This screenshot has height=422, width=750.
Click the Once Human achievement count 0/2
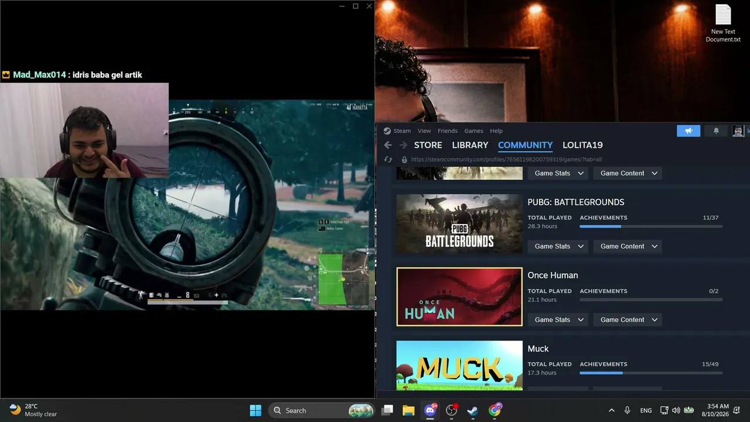point(714,291)
